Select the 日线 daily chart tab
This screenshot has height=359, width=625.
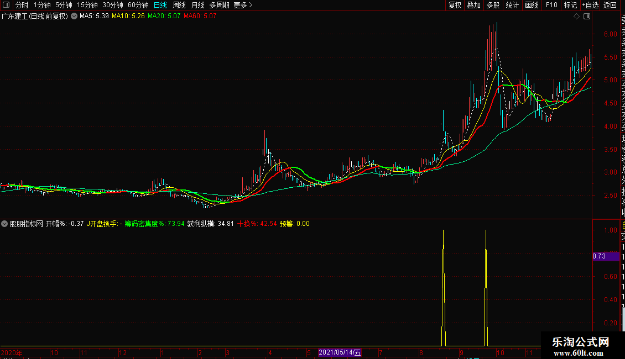pos(160,5)
